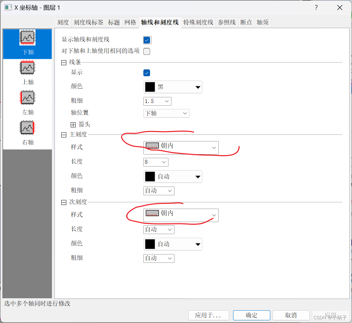Switch to the 刻度 tab
The width and height of the screenshot is (352, 323).
point(63,22)
